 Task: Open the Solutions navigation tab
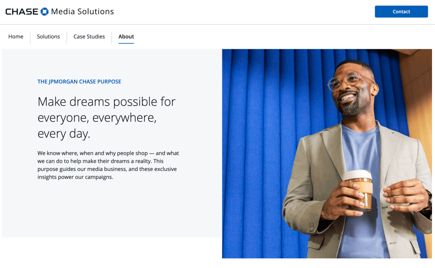click(48, 36)
